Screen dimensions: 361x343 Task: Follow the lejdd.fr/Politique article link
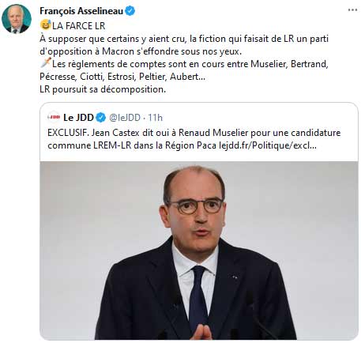[268, 145]
